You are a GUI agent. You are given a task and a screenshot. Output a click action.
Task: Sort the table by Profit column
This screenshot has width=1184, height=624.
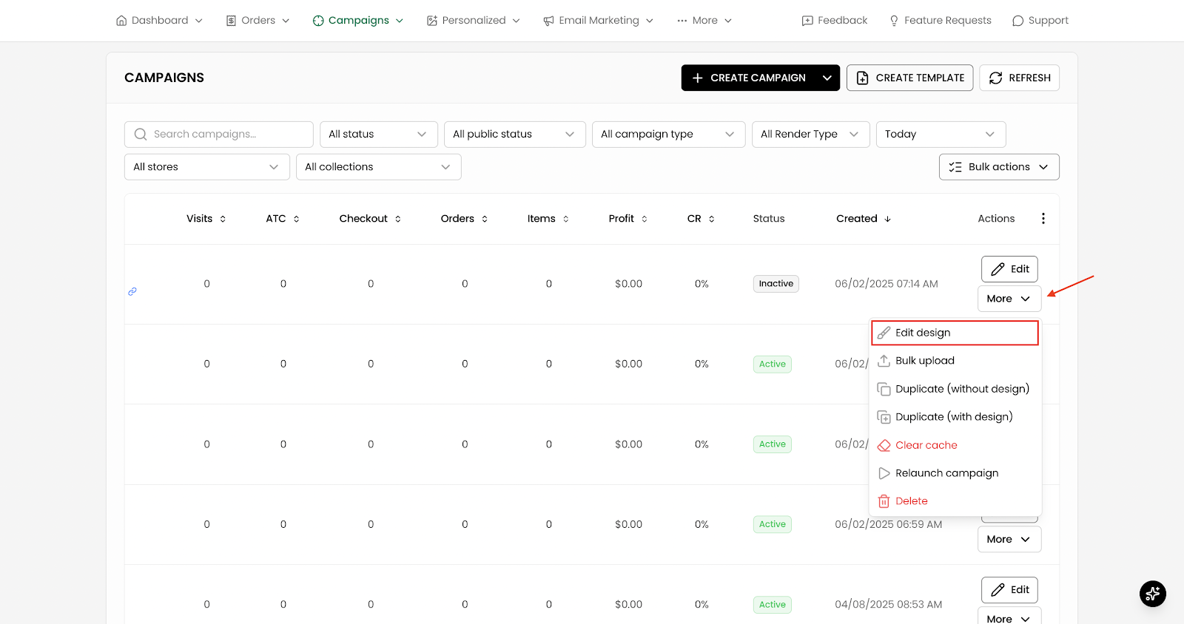628,219
